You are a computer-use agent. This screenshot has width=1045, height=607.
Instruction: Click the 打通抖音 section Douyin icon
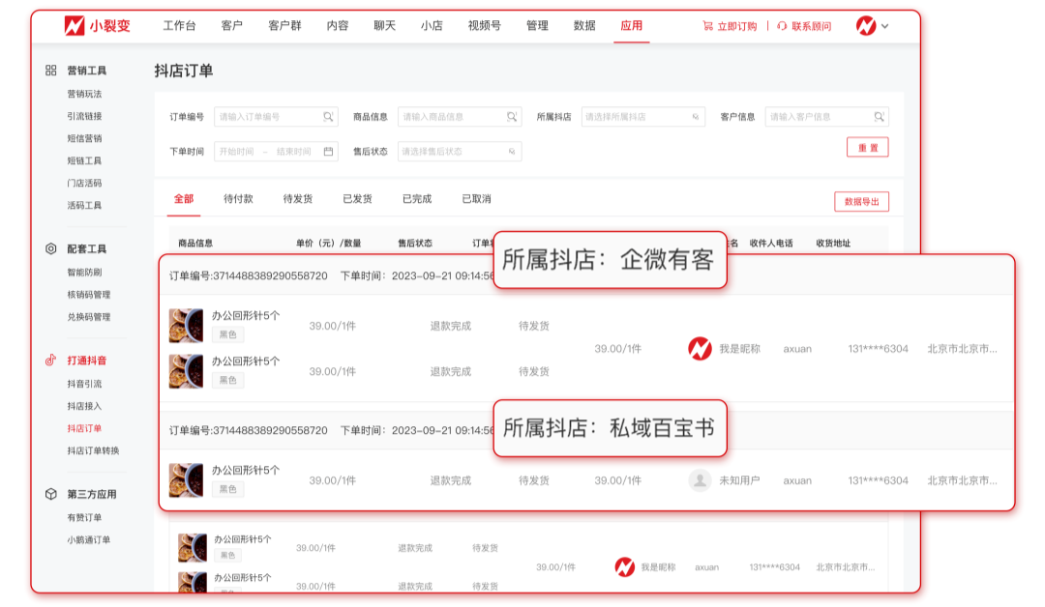[50, 361]
